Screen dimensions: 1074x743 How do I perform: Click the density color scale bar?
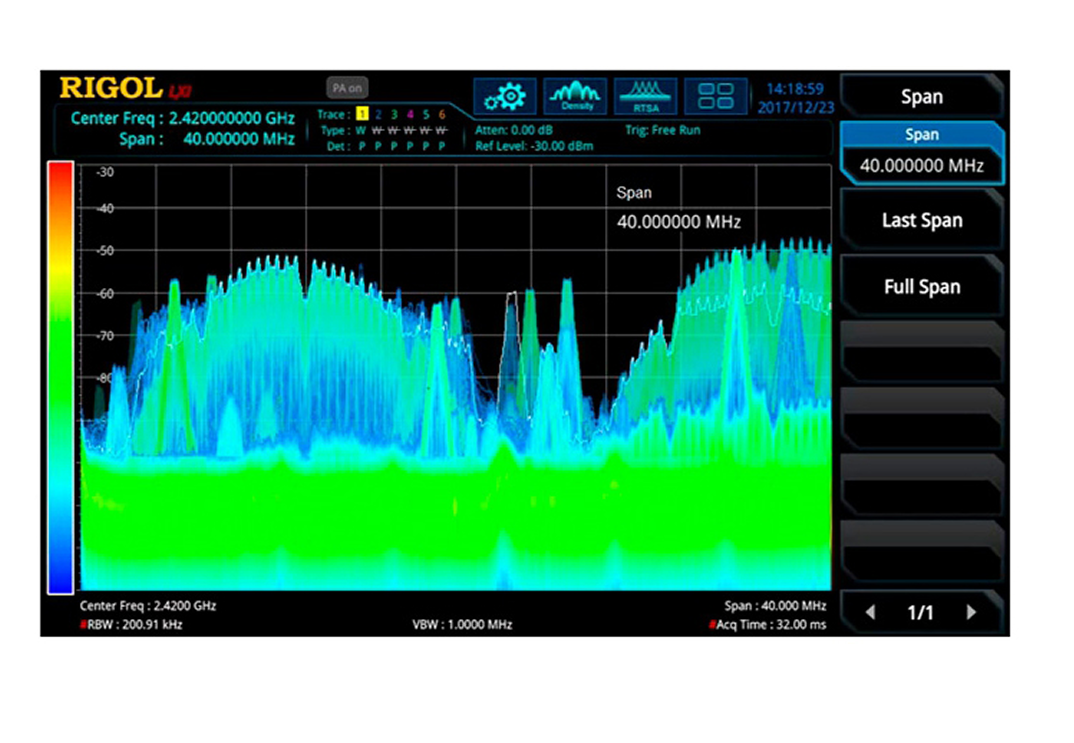(x=60, y=377)
